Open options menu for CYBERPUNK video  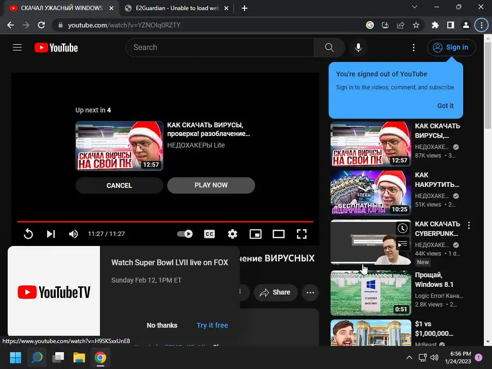coord(469,225)
